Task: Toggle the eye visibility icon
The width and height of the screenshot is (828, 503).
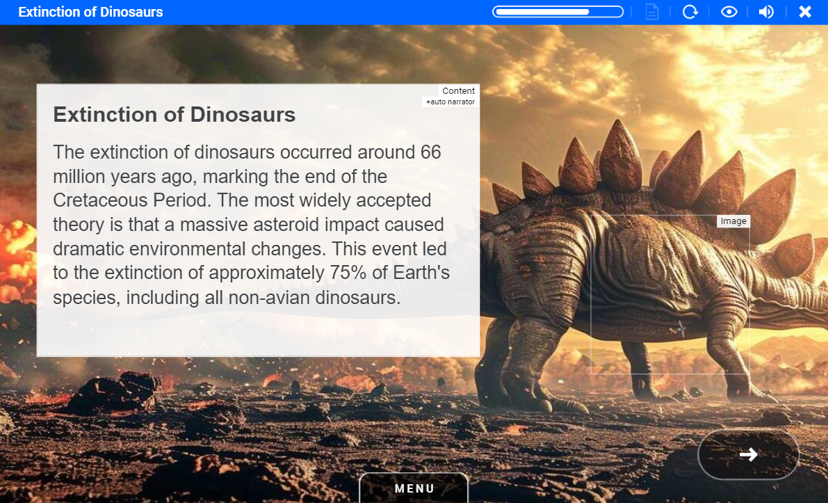Action: tap(729, 12)
